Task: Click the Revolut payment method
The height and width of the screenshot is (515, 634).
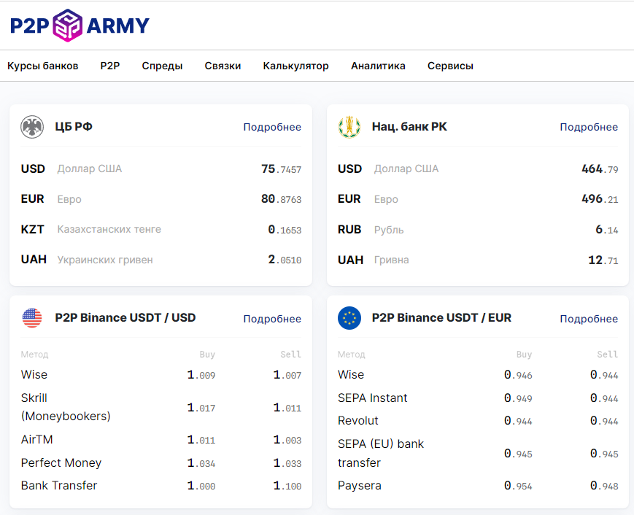Action: pyautogui.click(x=358, y=421)
